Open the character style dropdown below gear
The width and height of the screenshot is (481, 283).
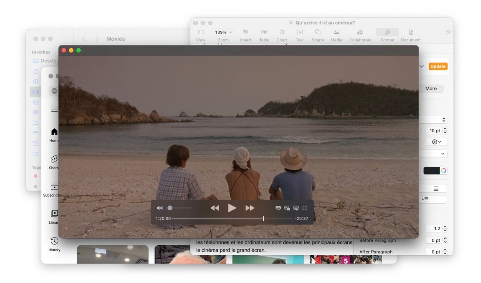click(x=434, y=153)
